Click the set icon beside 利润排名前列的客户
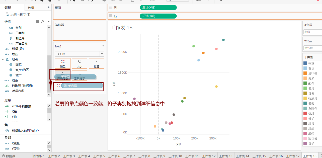This screenshot has width=322, height=158. tap(7, 131)
